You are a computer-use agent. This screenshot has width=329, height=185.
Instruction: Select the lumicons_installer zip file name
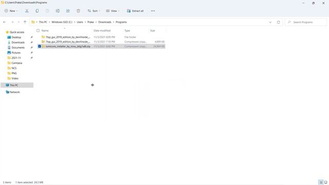[x=68, y=46]
